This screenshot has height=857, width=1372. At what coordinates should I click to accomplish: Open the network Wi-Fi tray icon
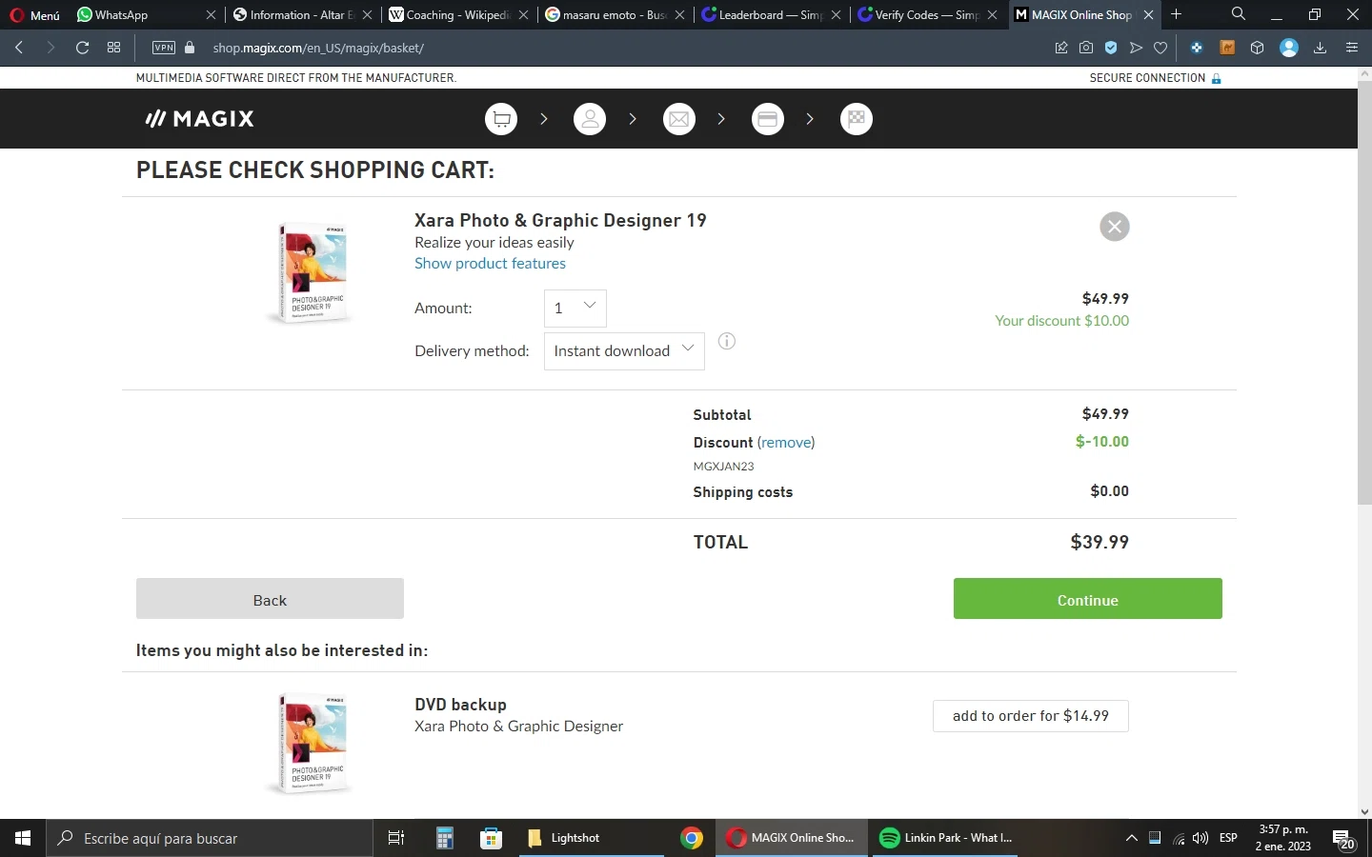coord(1179,838)
